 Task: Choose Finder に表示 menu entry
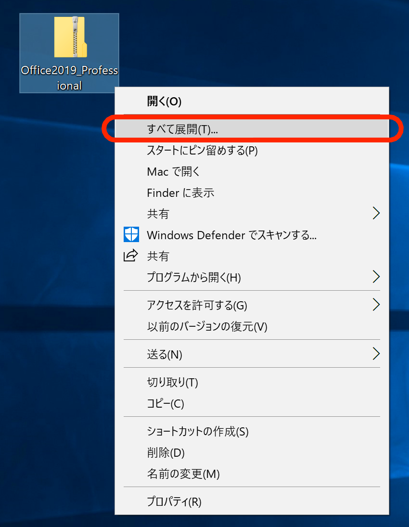pyautogui.click(x=252, y=193)
